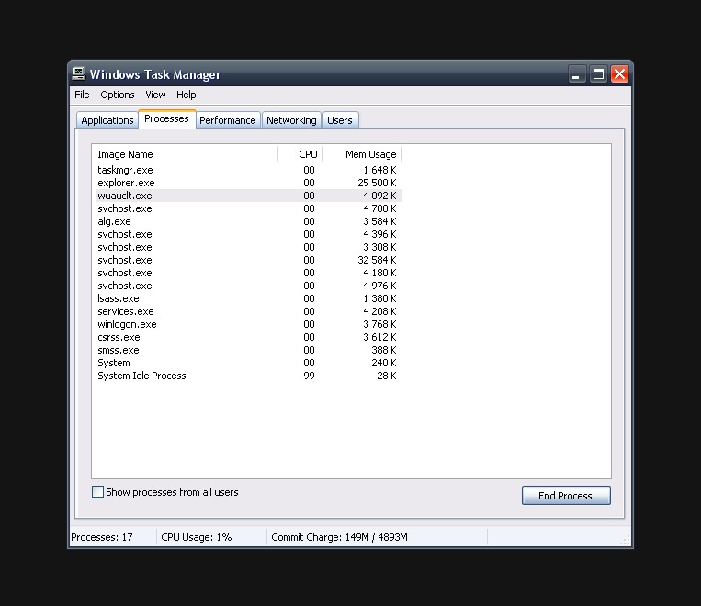Open the Options menu
701x606 pixels.
[117, 95]
